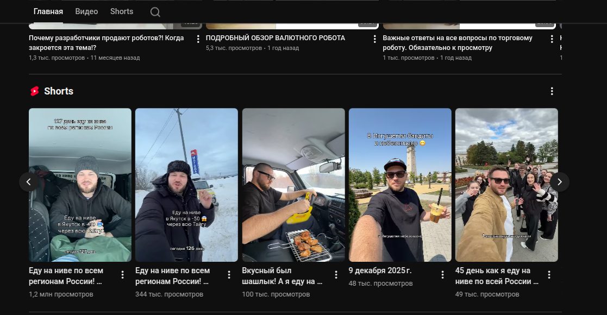Screen dimensions: 607x315
Task: Click '1 тыс. просмотров • 1 год назад' text
Action: pos(427,58)
